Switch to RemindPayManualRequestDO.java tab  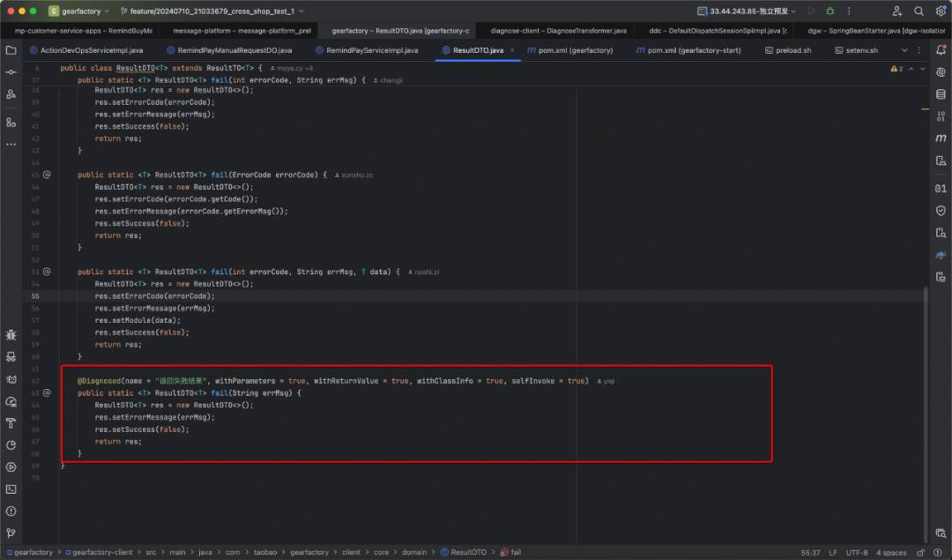coord(229,50)
